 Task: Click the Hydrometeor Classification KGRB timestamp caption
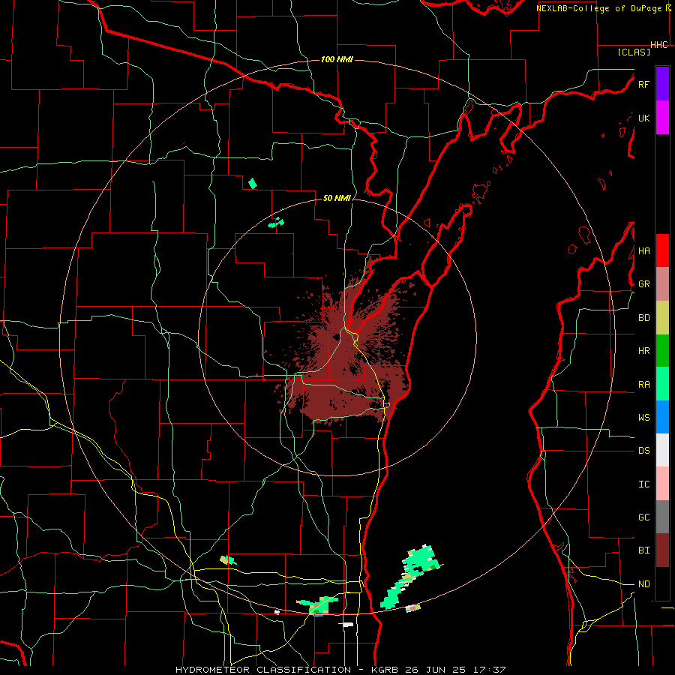[x=340, y=670]
